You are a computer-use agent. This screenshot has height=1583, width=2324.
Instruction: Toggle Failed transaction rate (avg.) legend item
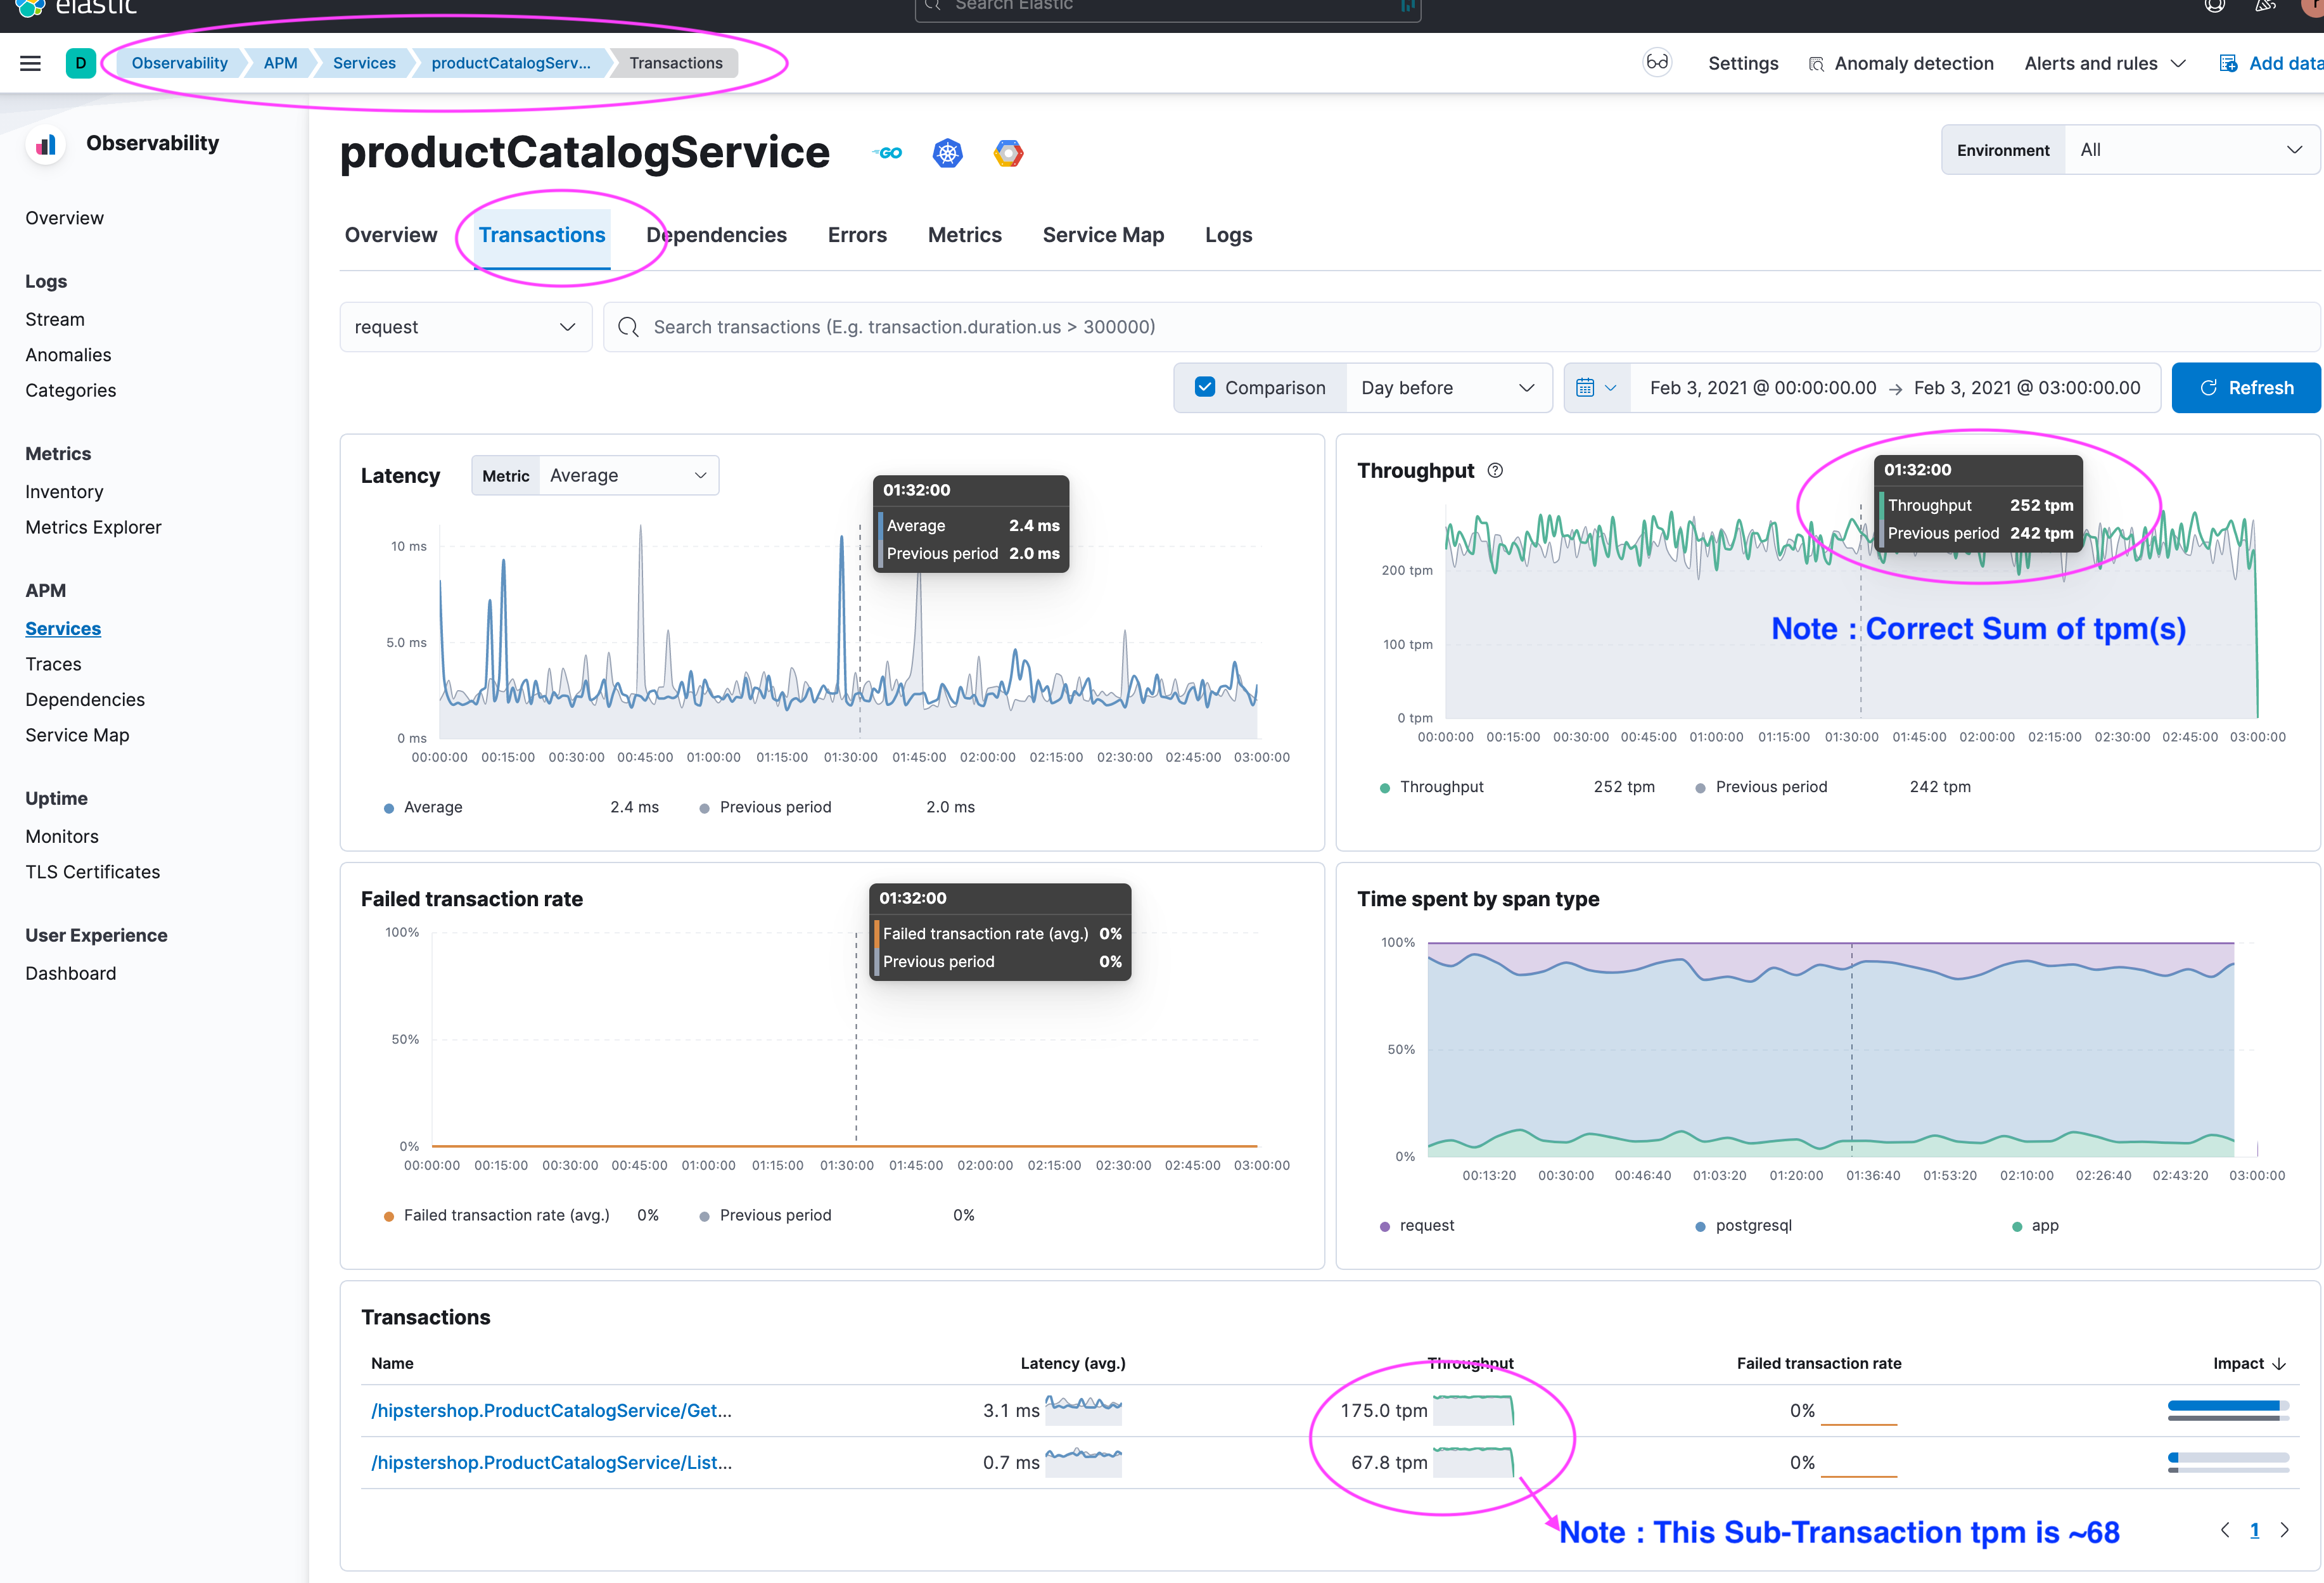[506, 1215]
